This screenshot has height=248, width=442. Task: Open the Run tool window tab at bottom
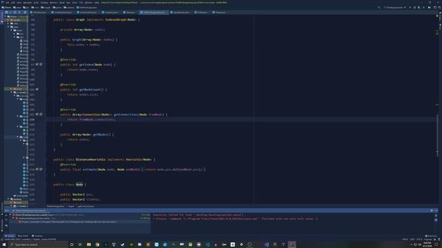pos(10,236)
